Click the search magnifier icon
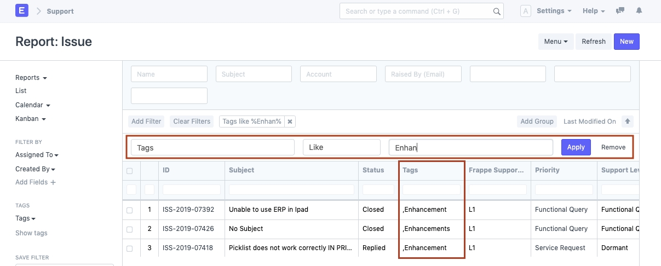The height and width of the screenshot is (266, 661). 497,11
